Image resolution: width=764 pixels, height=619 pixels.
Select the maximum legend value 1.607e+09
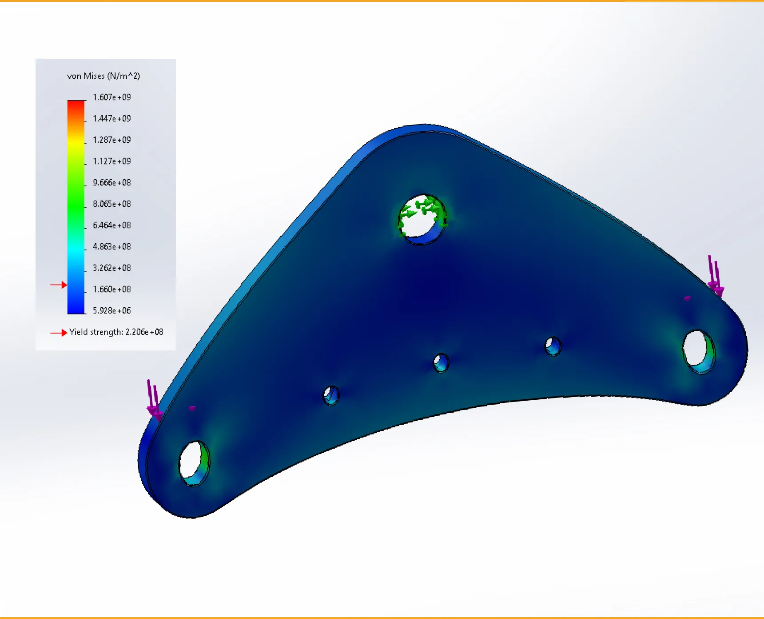(x=111, y=97)
